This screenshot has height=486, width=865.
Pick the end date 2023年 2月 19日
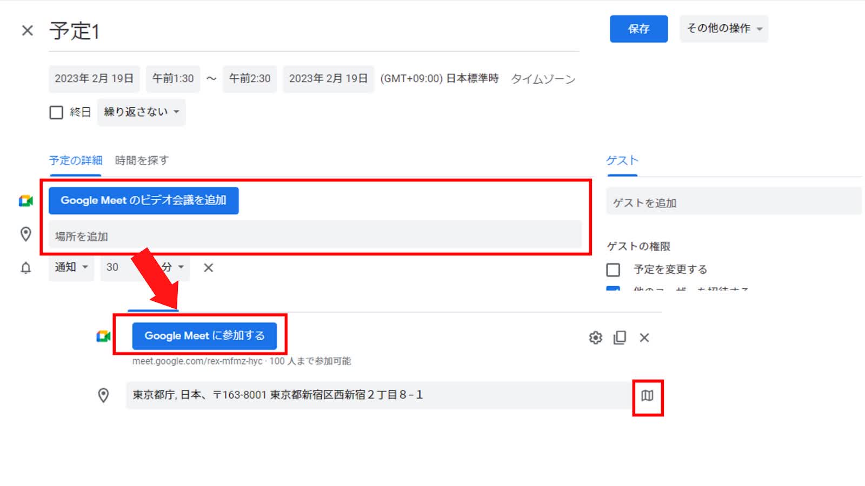pyautogui.click(x=328, y=79)
